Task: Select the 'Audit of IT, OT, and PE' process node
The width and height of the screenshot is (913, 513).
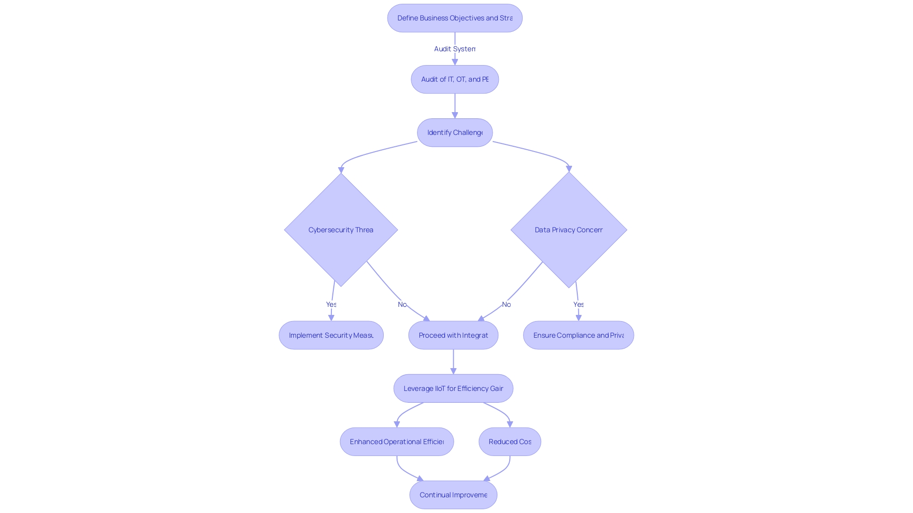Action: pos(455,79)
